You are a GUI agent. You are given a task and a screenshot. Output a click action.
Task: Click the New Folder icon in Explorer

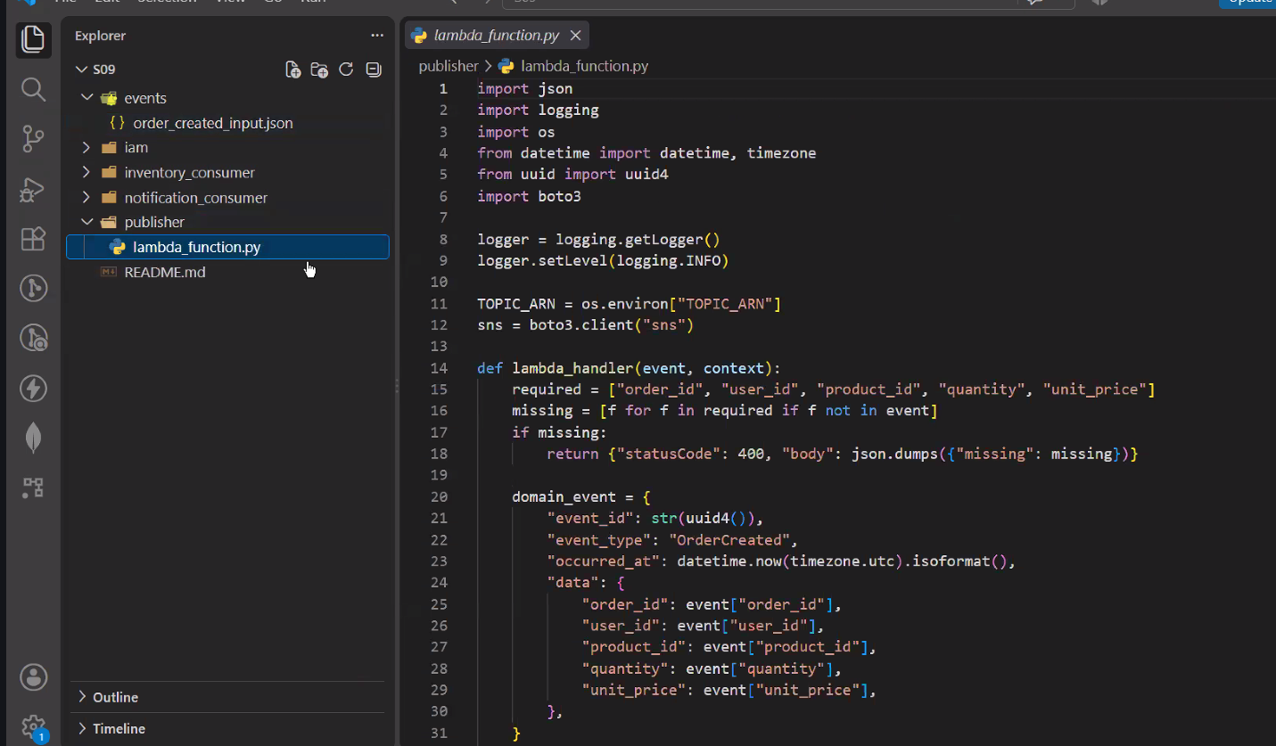(x=319, y=70)
